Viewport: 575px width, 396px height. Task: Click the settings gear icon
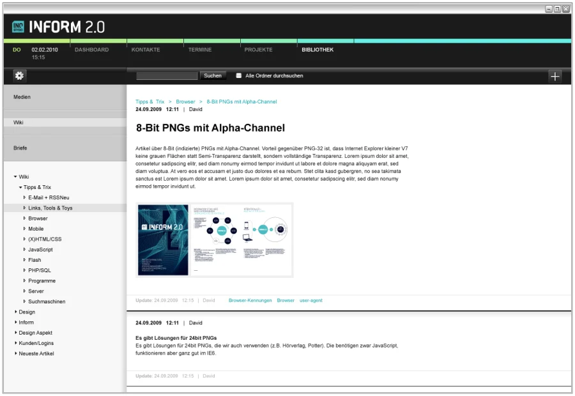(x=19, y=76)
